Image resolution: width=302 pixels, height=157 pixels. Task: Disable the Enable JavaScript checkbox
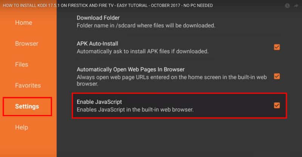(277, 106)
